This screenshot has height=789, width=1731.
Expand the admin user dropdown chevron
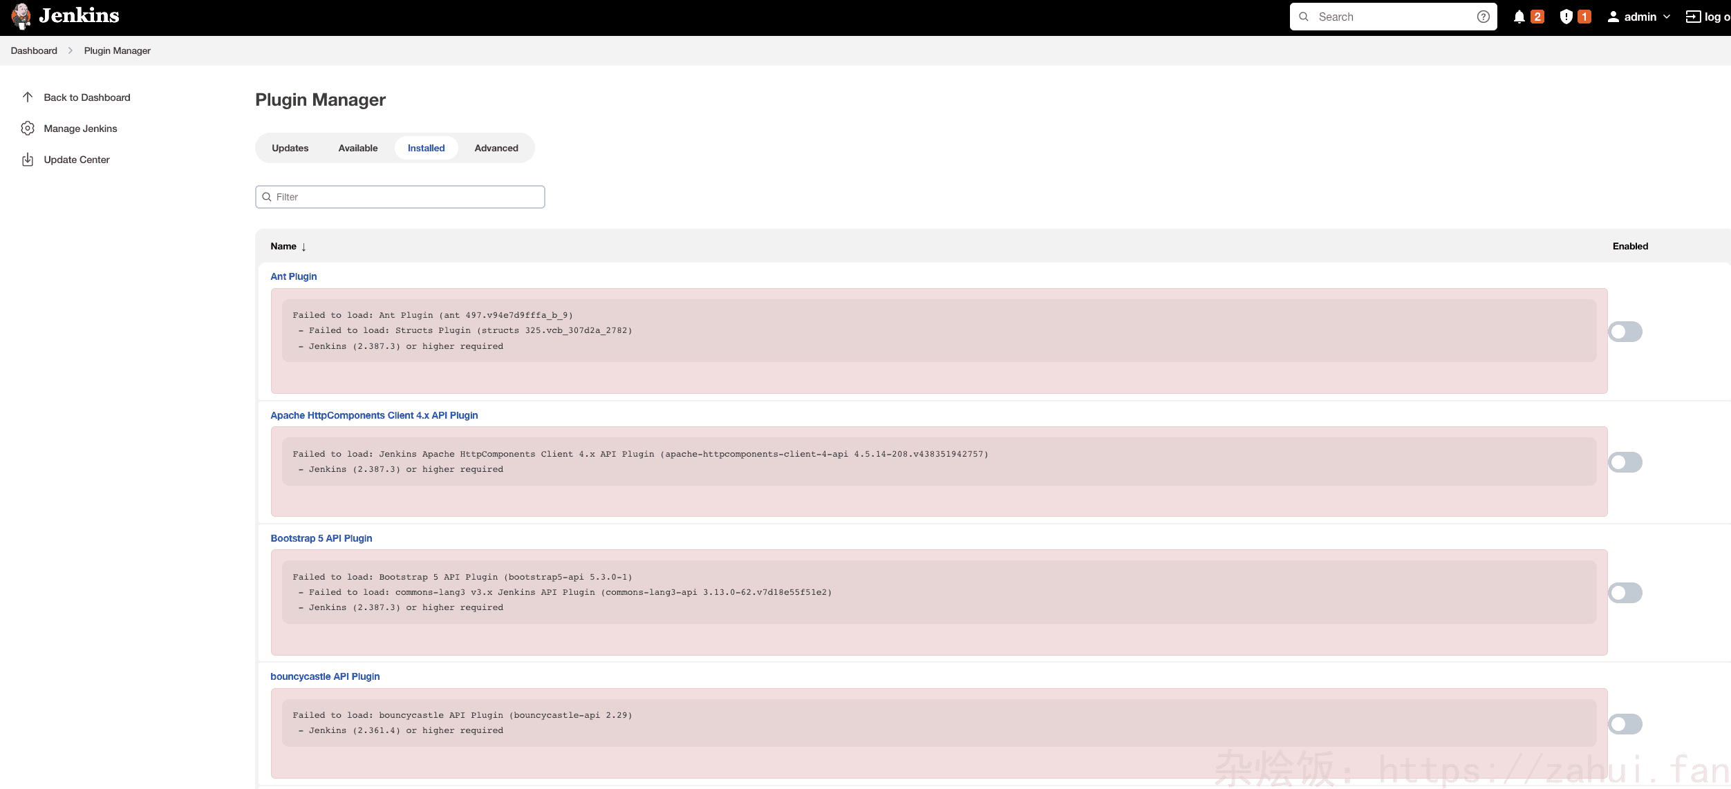[x=1667, y=17]
